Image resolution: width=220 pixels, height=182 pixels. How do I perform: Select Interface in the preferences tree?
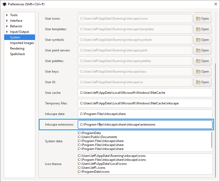click(x=16, y=21)
